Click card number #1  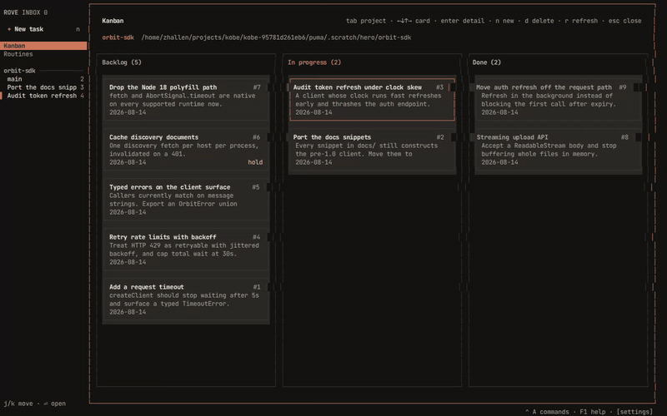coord(257,287)
